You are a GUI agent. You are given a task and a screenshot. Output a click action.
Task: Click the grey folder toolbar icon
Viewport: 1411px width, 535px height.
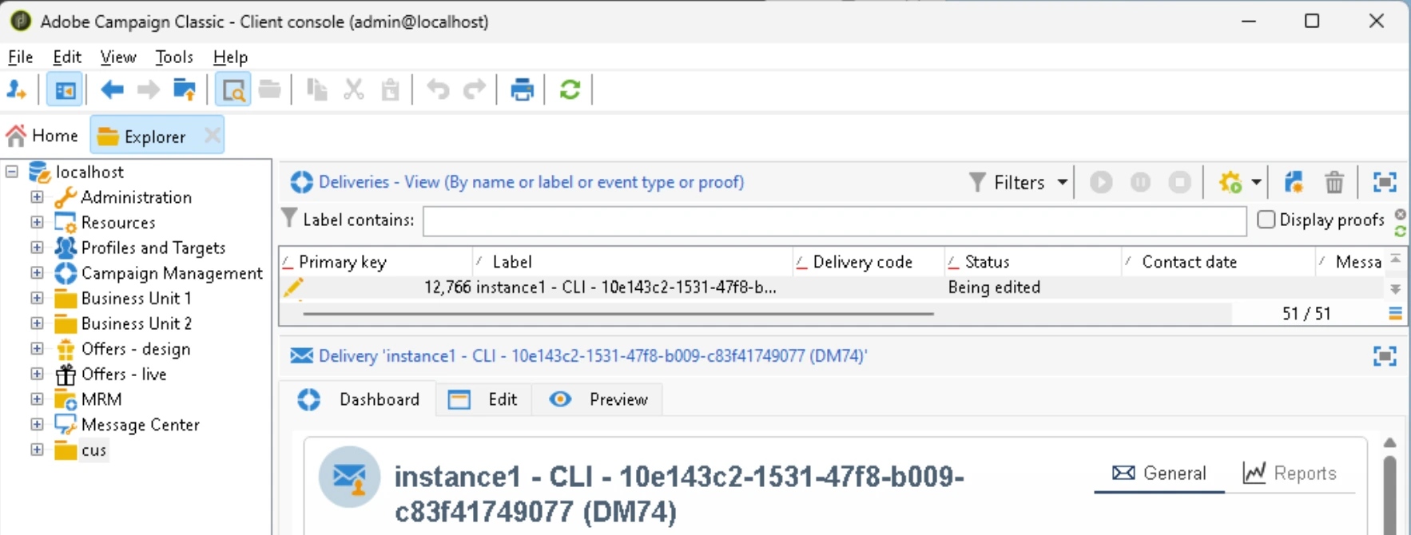270,89
